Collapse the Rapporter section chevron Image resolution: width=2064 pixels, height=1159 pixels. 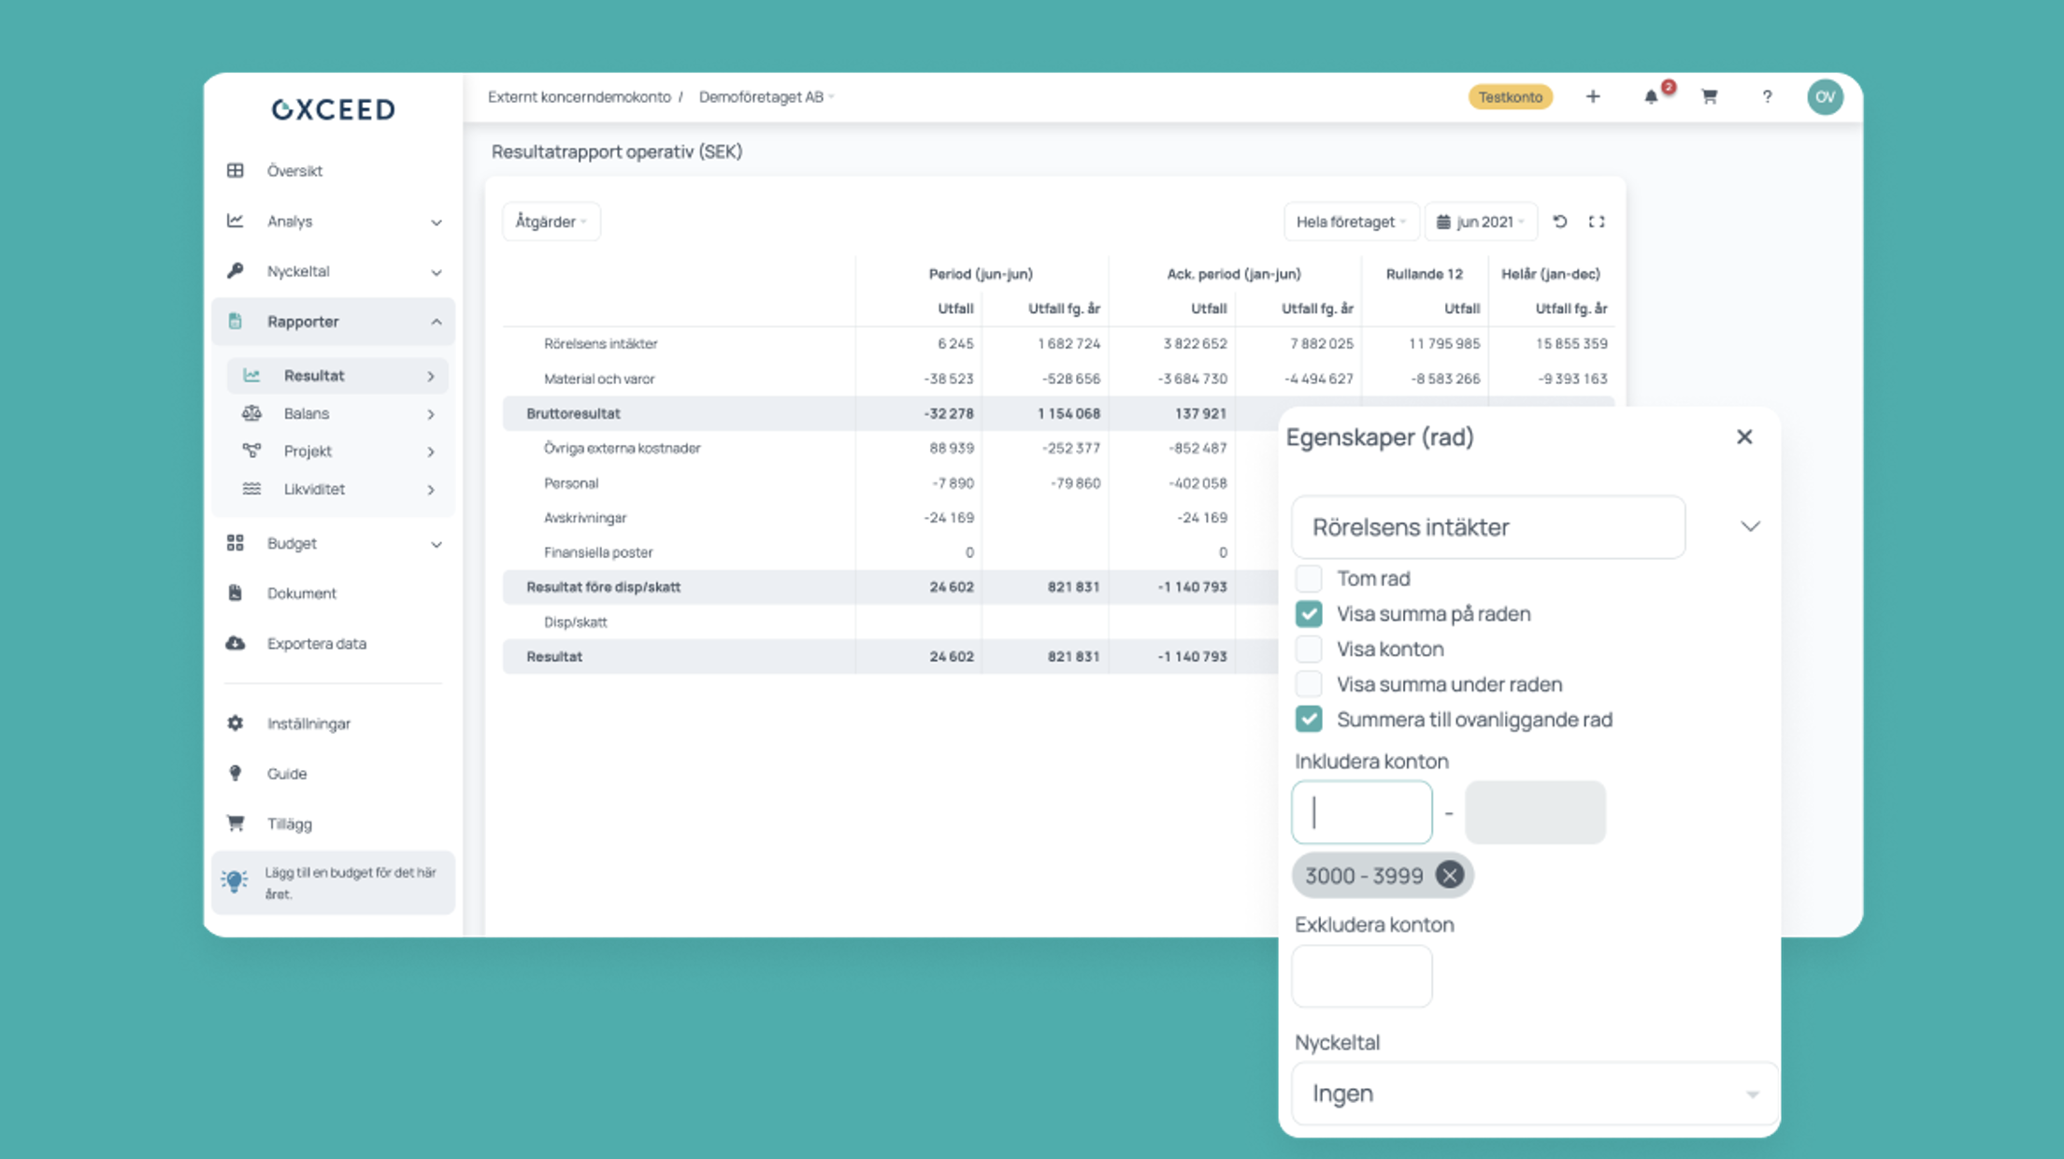(436, 322)
